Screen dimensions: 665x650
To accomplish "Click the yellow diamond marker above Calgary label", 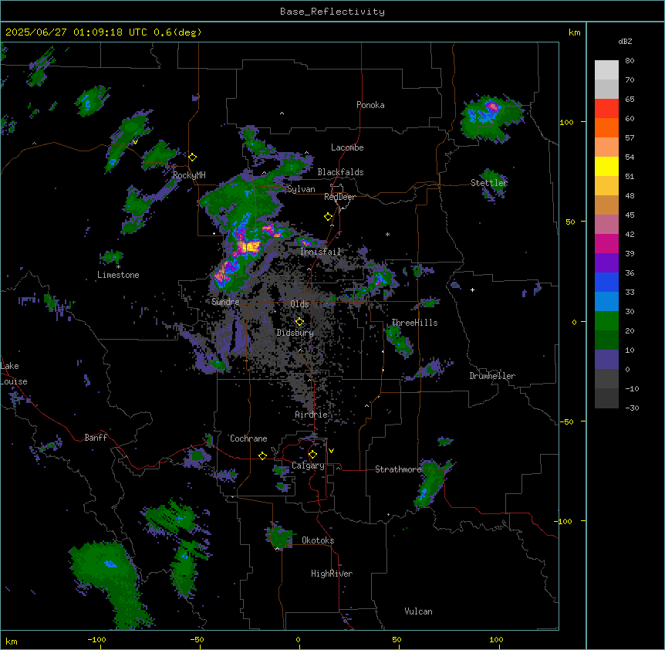I will click(312, 455).
